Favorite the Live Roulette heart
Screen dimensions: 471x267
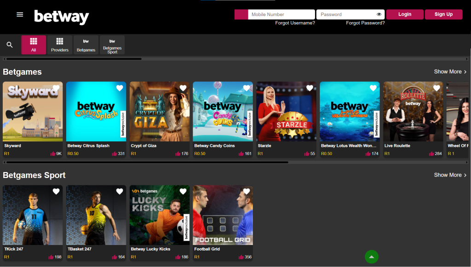click(x=437, y=88)
